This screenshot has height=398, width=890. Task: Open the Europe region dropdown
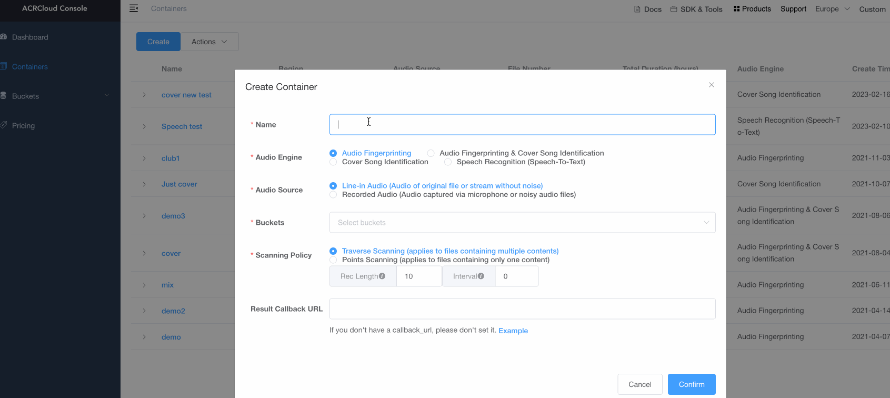pyautogui.click(x=832, y=9)
